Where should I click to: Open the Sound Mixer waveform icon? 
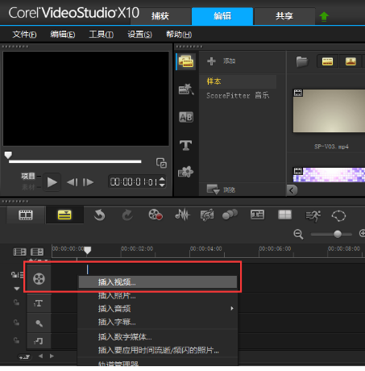tap(182, 215)
